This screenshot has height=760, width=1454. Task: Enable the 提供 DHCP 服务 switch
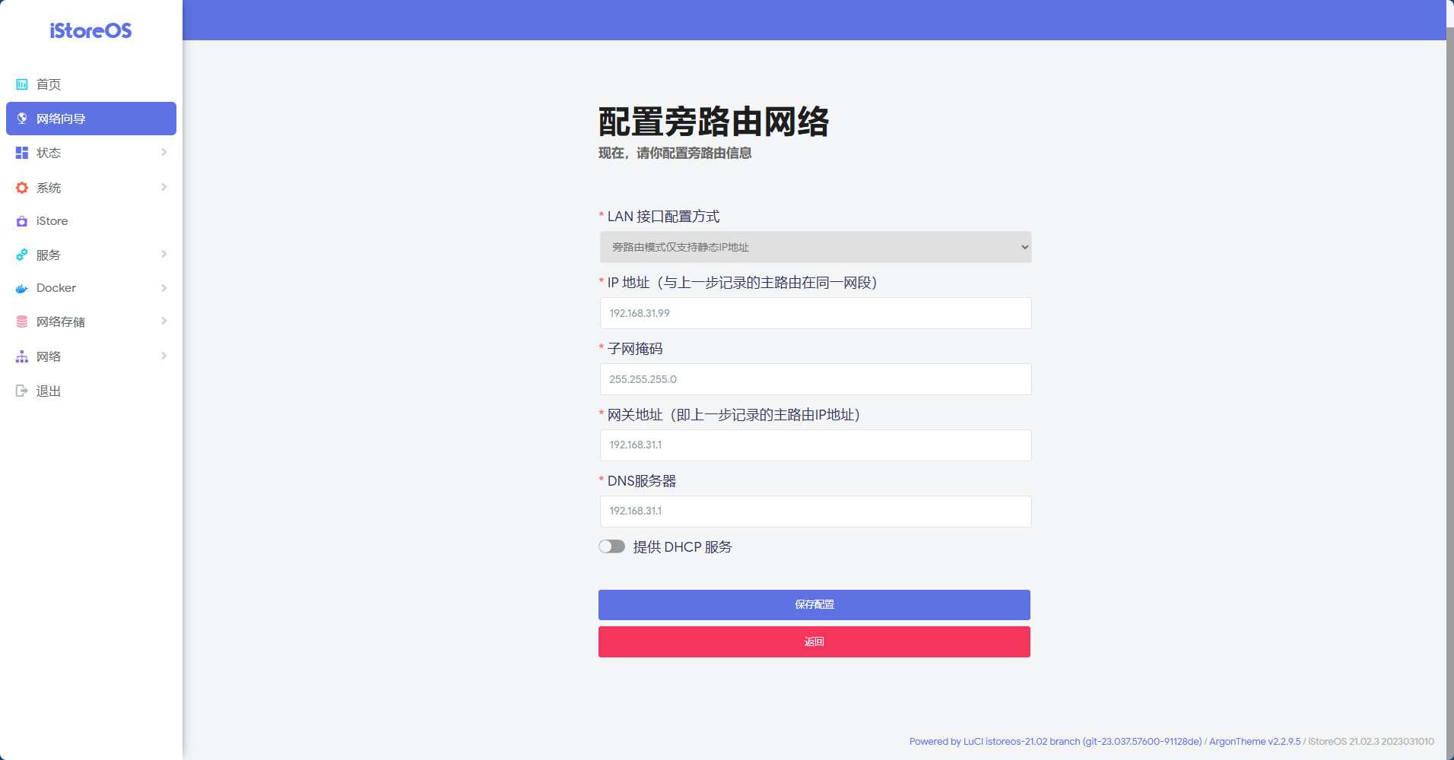coord(611,546)
